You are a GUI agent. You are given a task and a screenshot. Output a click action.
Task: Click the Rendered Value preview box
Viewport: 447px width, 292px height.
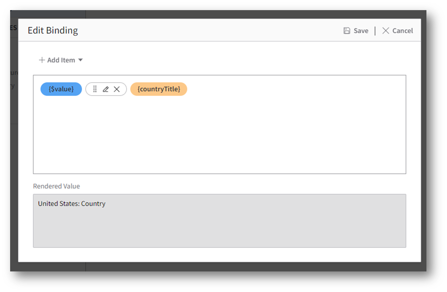click(219, 221)
